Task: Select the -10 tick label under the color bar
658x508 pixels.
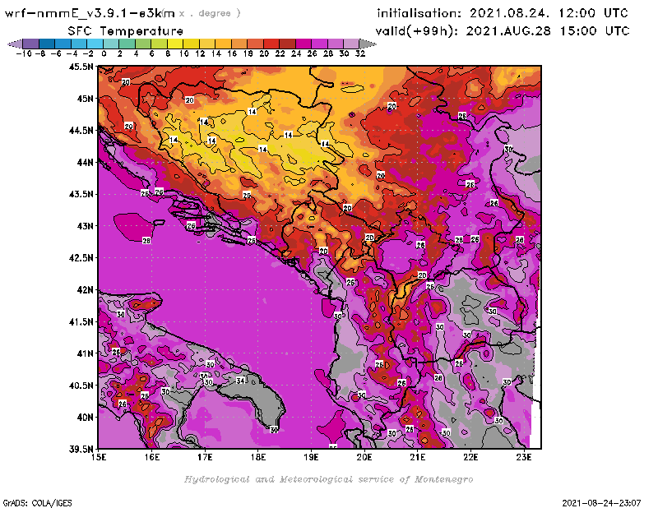Action: [25, 54]
